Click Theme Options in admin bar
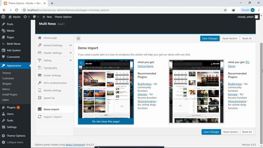 (x=63, y=17)
